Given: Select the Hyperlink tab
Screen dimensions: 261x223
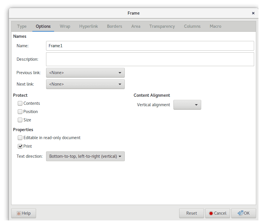Looking at the screenshot, I should (88, 26).
